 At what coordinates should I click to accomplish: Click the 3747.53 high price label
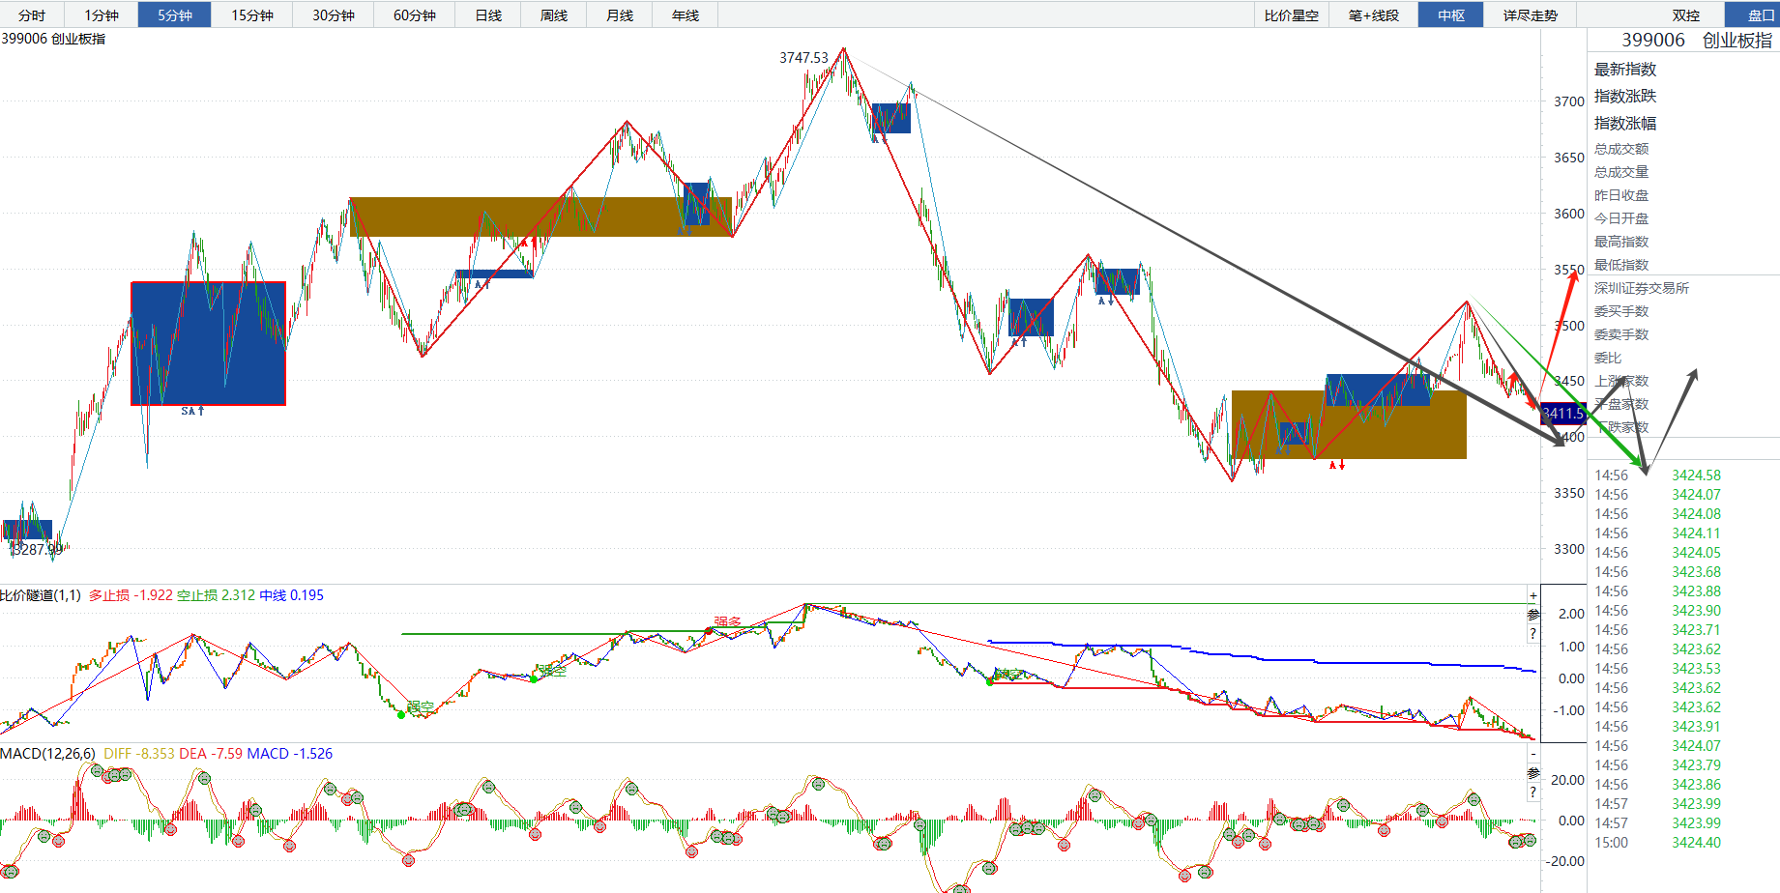tap(804, 58)
